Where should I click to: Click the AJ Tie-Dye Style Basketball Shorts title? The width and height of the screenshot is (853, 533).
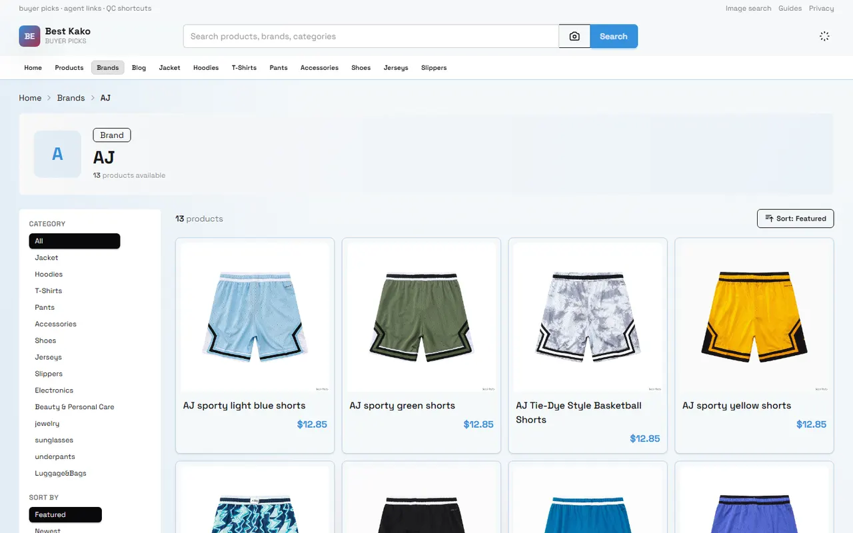pyautogui.click(x=579, y=412)
